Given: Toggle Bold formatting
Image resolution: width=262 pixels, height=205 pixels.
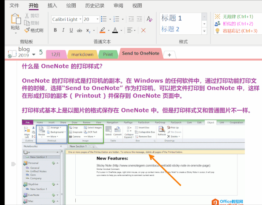Looking at the screenshot, I should pyautogui.click(x=55, y=30).
